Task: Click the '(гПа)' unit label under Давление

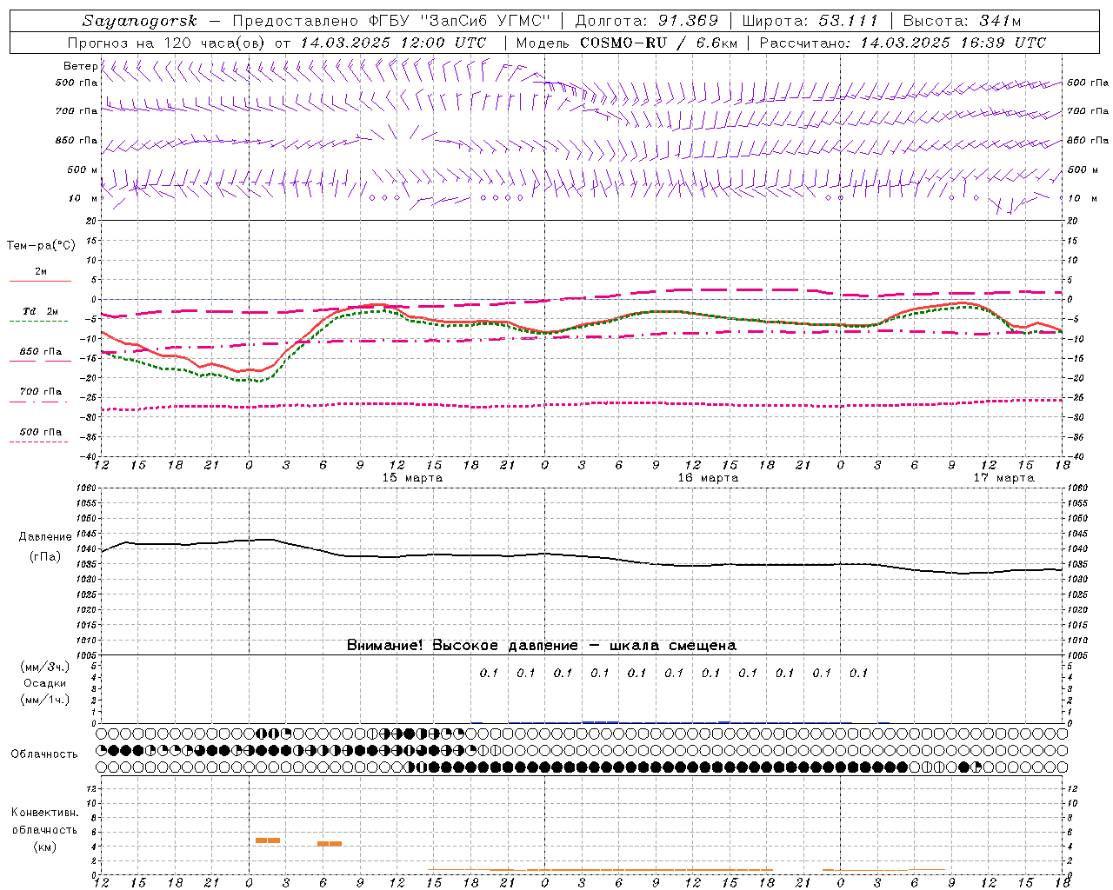Action: pyautogui.click(x=45, y=556)
